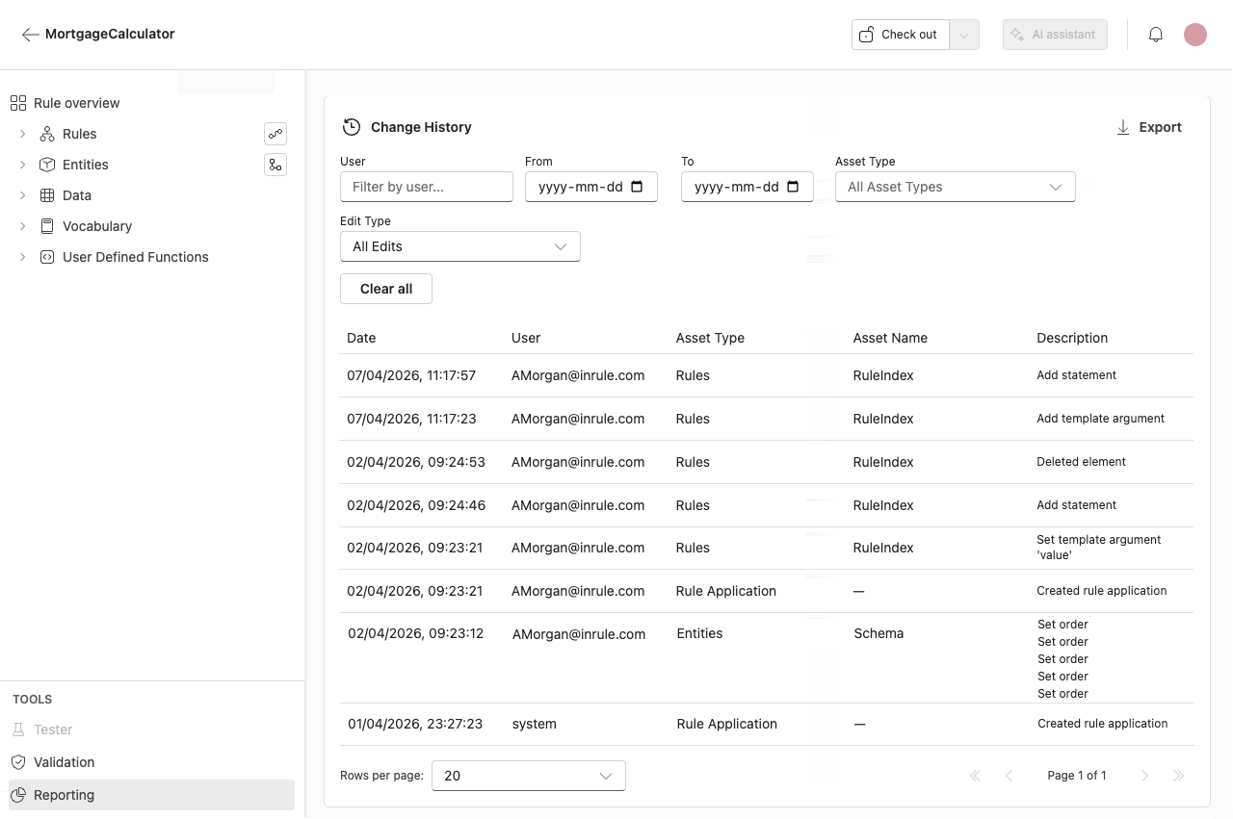Click the Clear all filters button
Screen dimensions: 1233x819
coord(386,289)
